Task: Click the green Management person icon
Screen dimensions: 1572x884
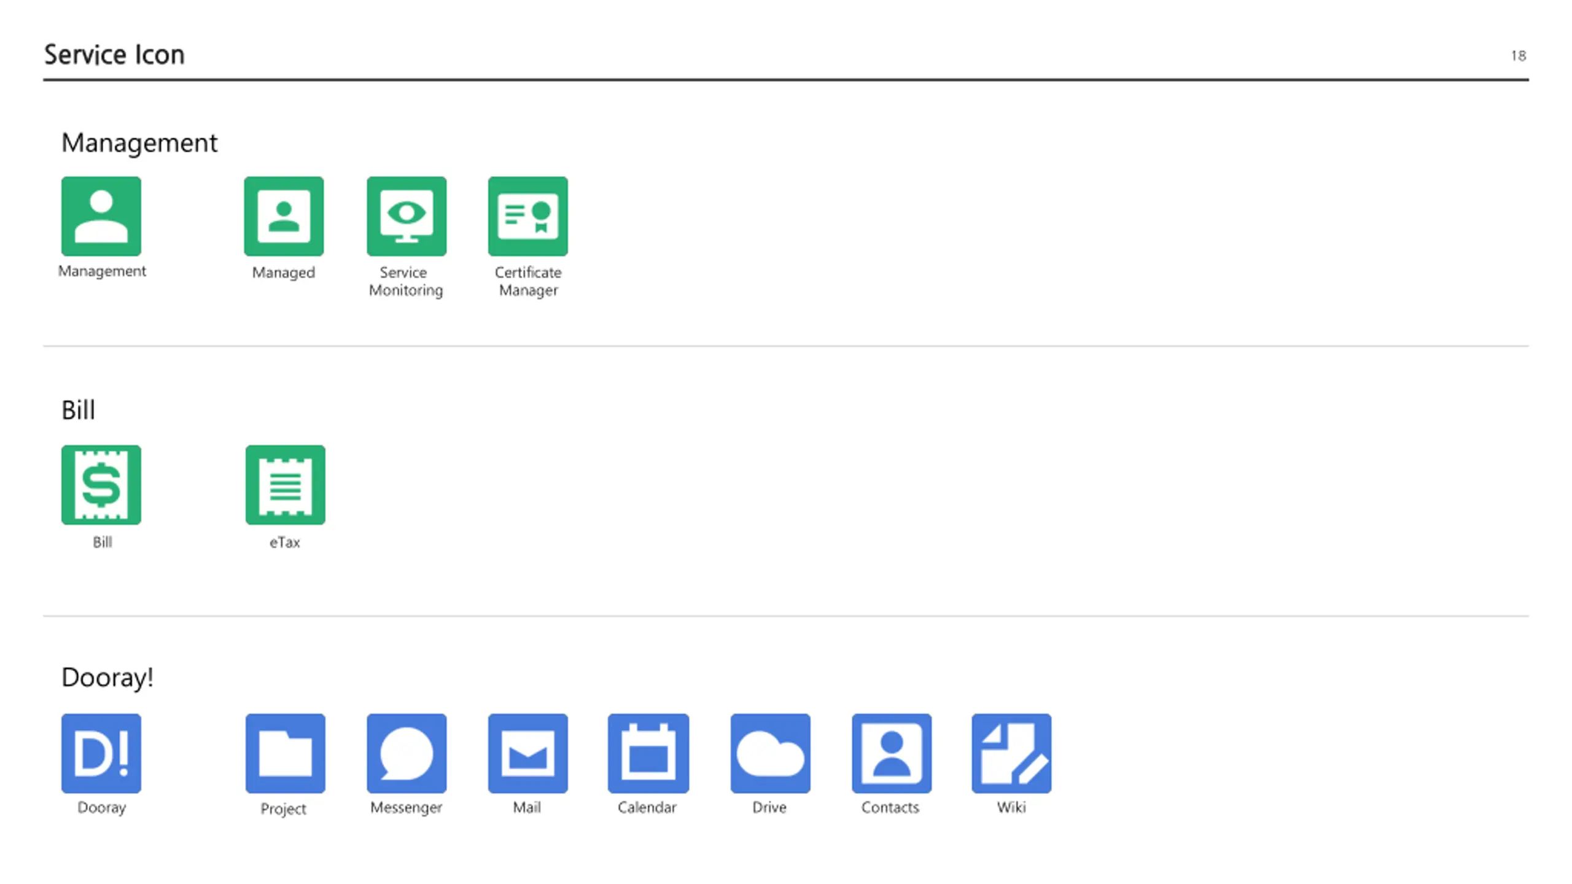Action: [101, 216]
